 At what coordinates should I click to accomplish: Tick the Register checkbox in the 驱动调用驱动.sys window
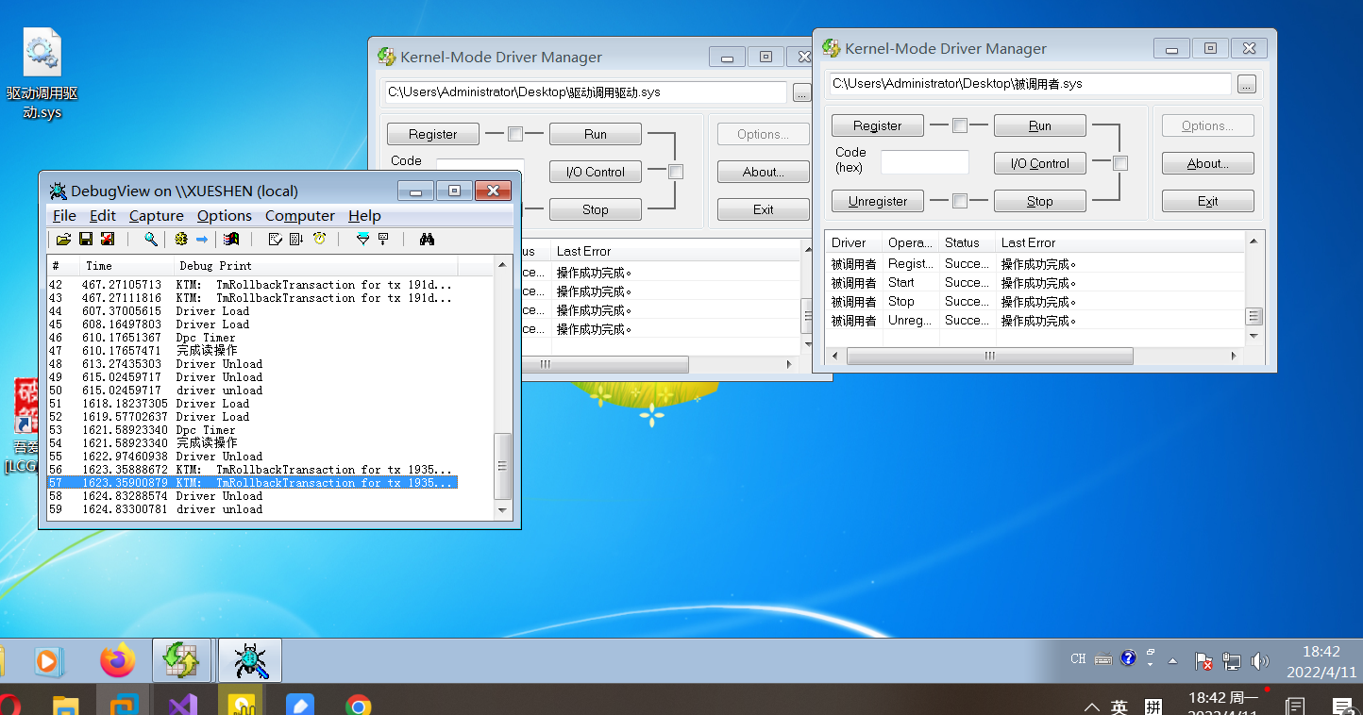tap(515, 134)
